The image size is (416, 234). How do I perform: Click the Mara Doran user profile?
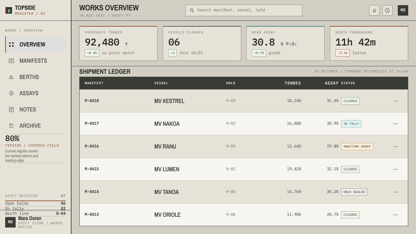[x=35, y=222]
